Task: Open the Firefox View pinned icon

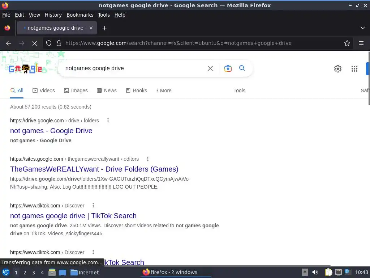Action: point(7,28)
